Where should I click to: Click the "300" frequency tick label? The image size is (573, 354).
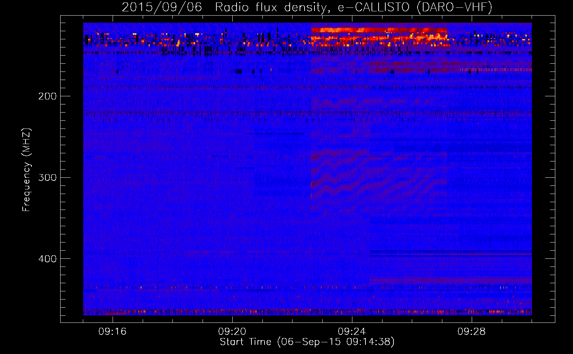point(47,177)
